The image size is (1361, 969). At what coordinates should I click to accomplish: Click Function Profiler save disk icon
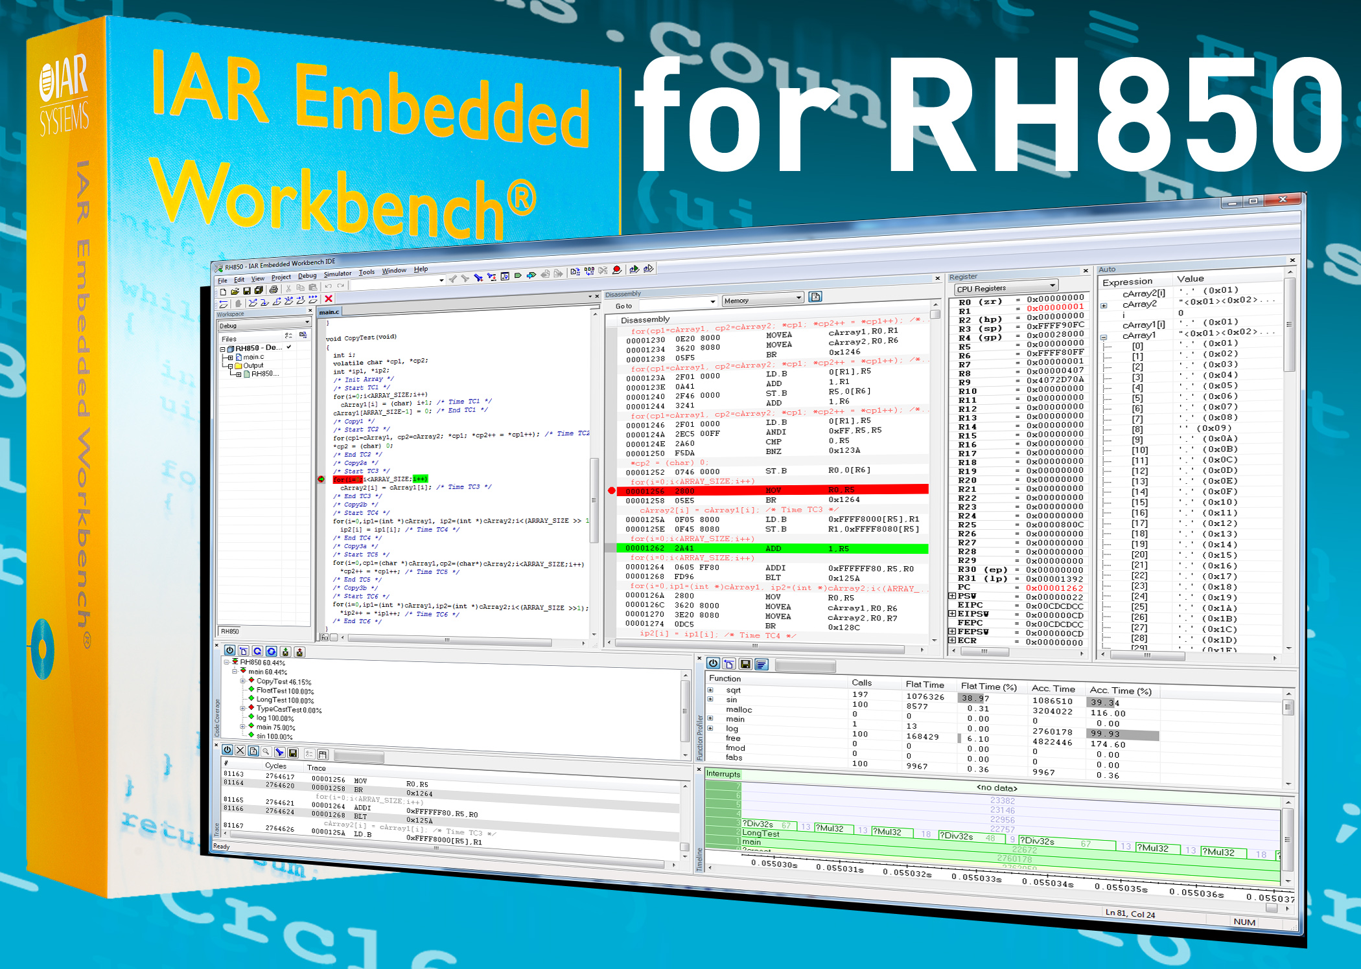click(x=745, y=664)
